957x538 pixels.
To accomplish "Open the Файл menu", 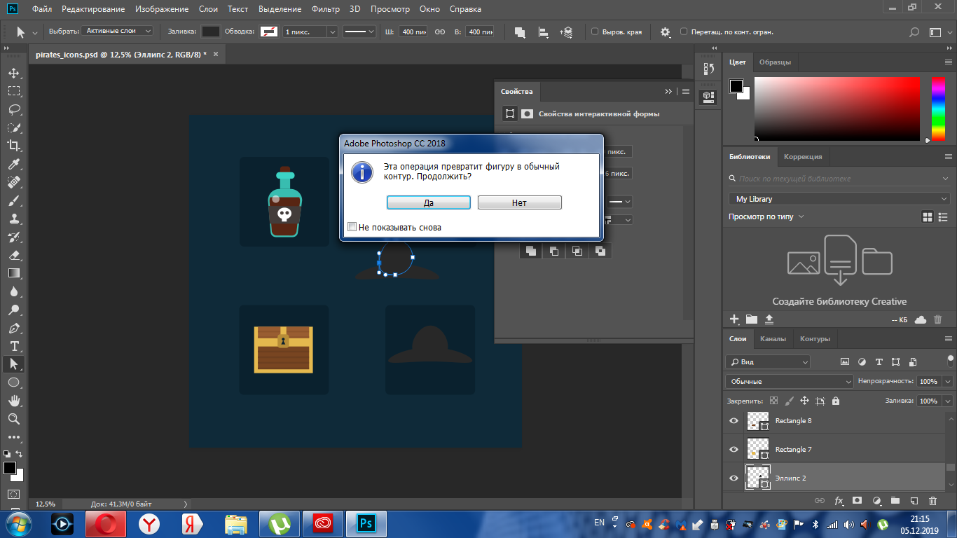I will point(42,9).
